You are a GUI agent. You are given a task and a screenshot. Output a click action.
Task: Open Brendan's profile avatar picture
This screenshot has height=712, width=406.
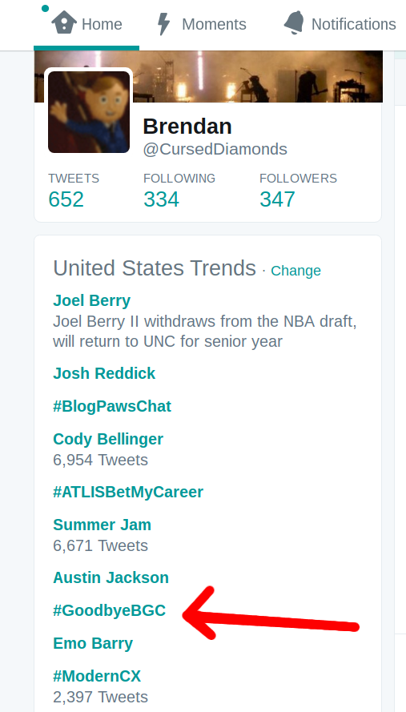[x=89, y=111]
